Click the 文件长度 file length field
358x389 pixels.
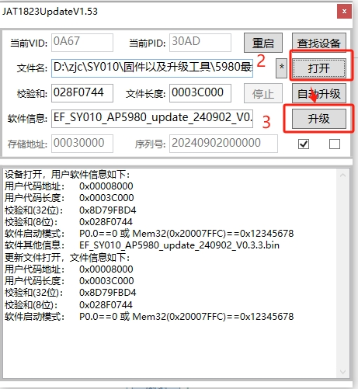click(x=200, y=93)
